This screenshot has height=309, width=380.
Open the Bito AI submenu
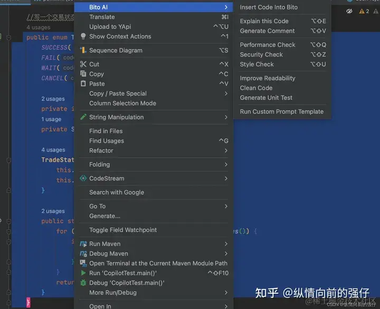154,7
